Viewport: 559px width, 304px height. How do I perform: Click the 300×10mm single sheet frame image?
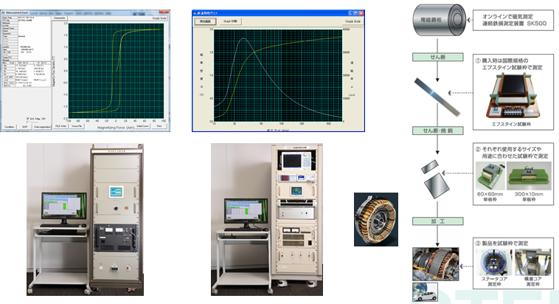pyautogui.click(x=529, y=176)
